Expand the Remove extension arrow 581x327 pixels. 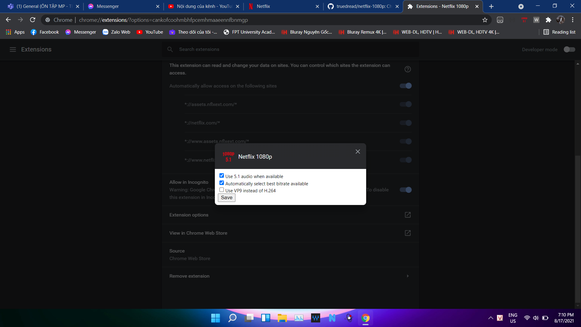[408, 276]
